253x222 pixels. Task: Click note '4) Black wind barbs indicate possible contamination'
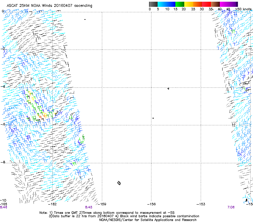pyautogui.click(x=157, y=216)
